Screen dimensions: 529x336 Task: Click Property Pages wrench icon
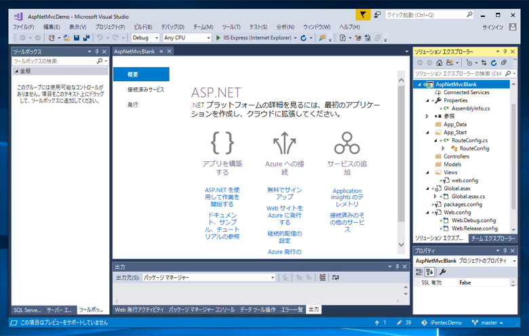click(442, 272)
